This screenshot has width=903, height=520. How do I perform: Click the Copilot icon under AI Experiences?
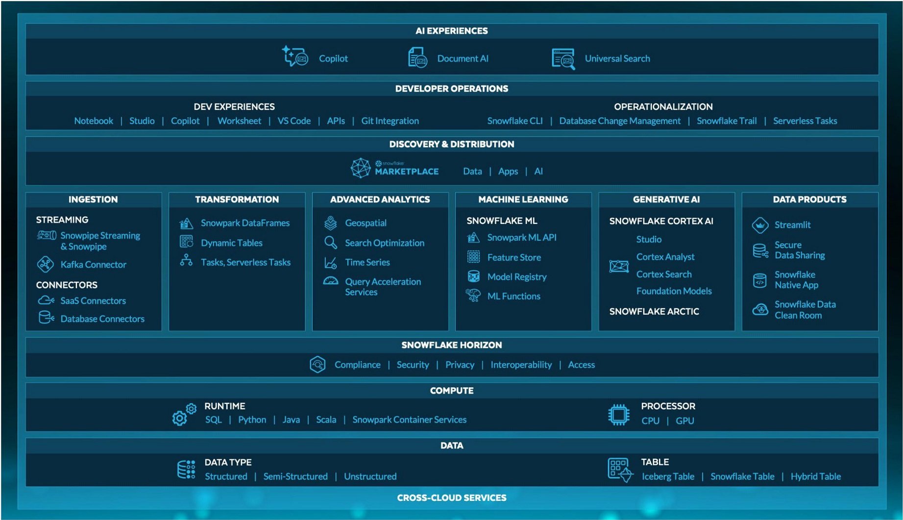coord(294,57)
